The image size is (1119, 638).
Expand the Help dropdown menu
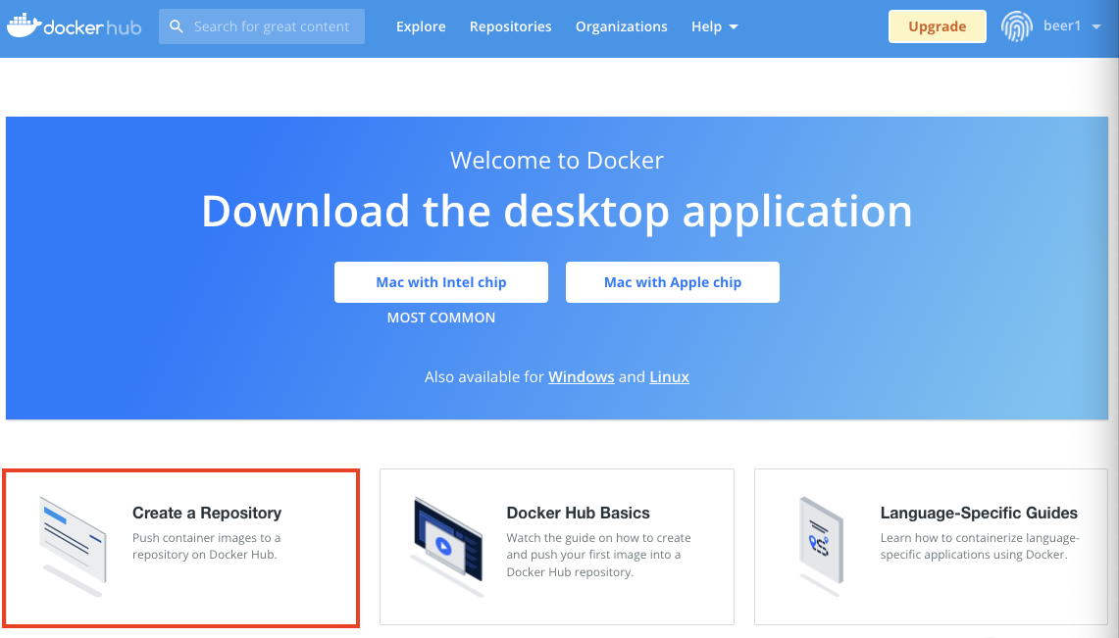714,26
